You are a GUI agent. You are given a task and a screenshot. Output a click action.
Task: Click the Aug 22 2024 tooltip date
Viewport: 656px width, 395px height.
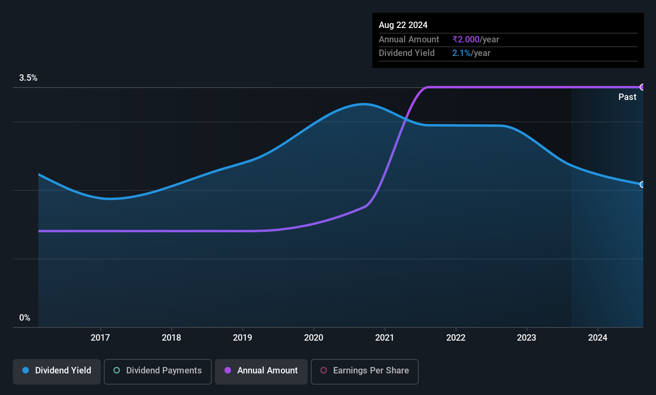[x=403, y=25]
